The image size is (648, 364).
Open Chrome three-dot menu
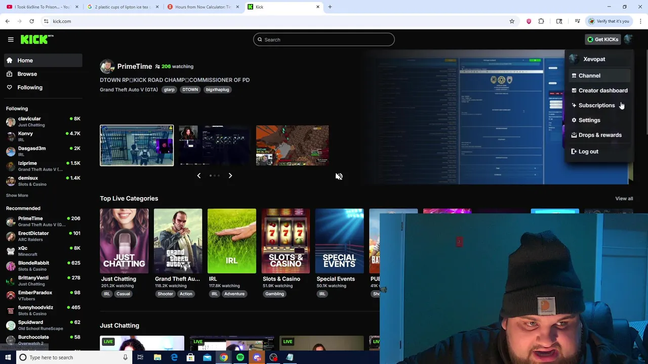click(640, 21)
